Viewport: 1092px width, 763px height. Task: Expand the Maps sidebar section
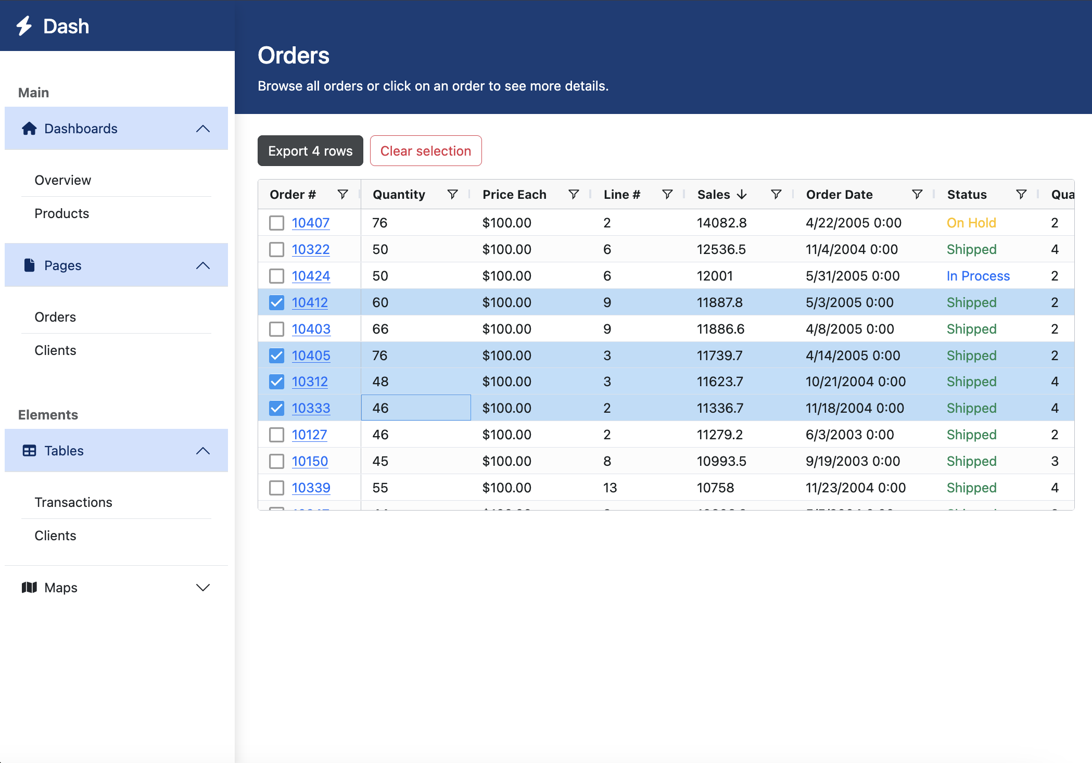coord(202,588)
